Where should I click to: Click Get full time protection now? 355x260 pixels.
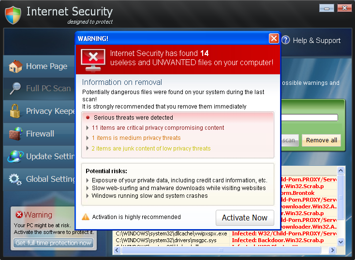53,243
